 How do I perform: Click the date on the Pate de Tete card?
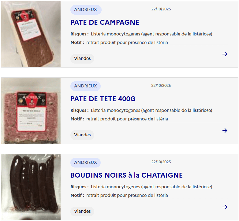point(161,86)
